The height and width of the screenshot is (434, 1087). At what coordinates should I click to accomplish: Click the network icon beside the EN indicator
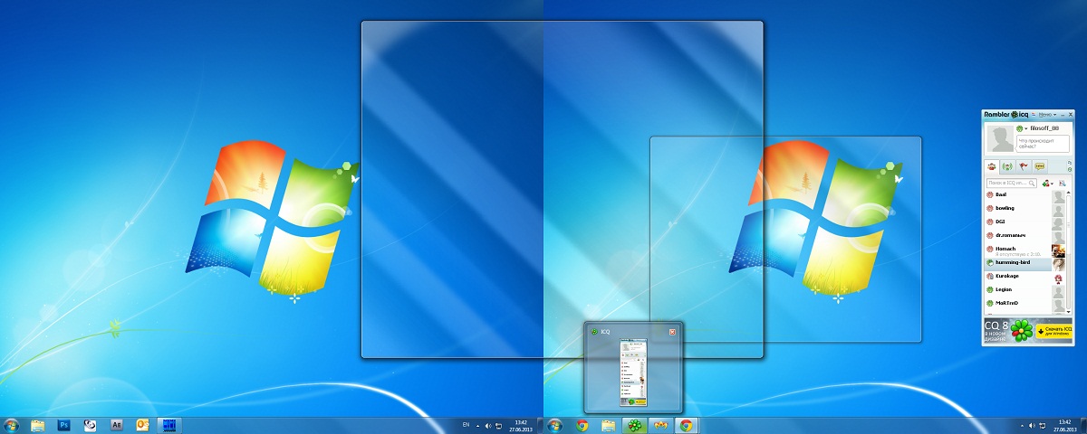(x=498, y=426)
